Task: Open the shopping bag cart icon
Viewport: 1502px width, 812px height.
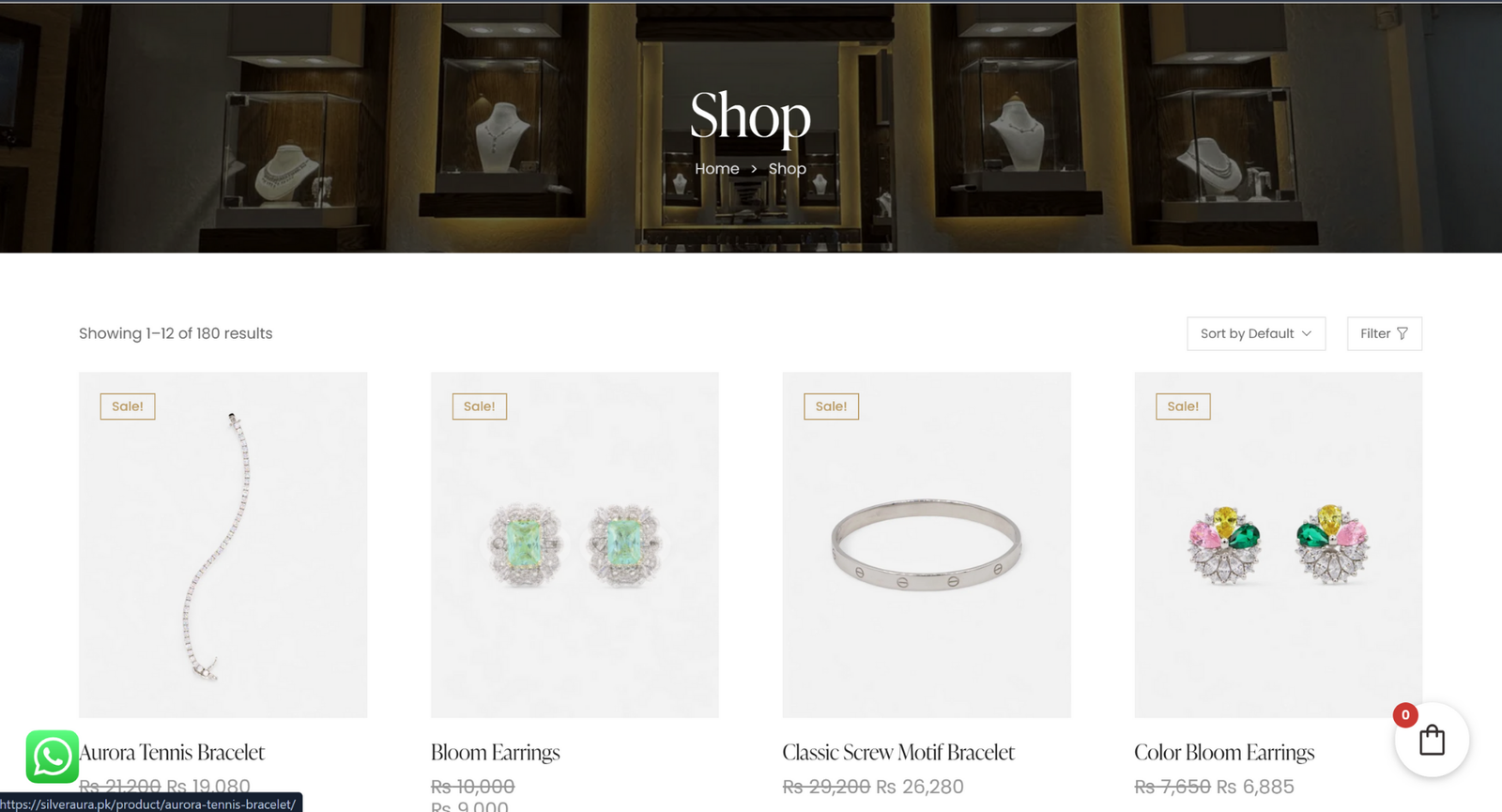Action: (x=1432, y=740)
